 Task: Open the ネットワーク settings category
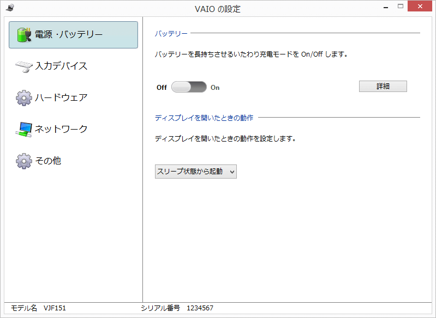(x=61, y=129)
